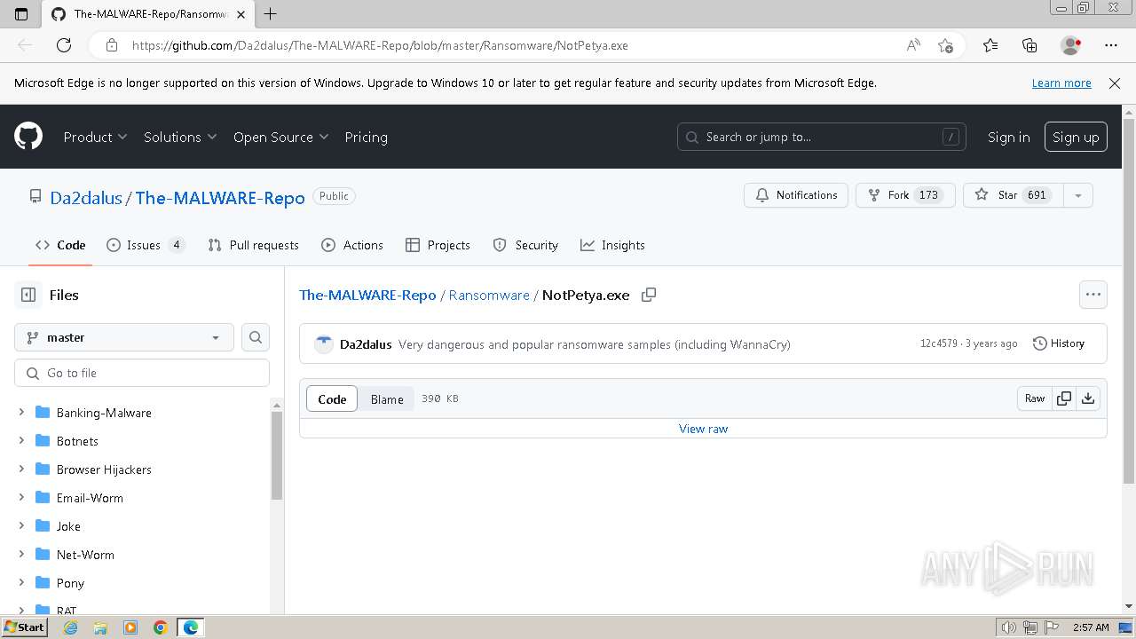Click GitHub search or jump to field
The width and height of the screenshot is (1136, 639).
(x=822, y=137)
